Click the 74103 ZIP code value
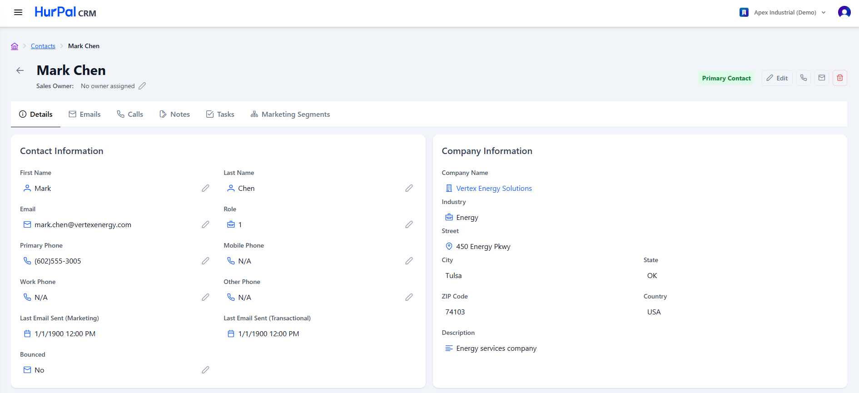This screenshot has width=859, height=393. (455, 312)
